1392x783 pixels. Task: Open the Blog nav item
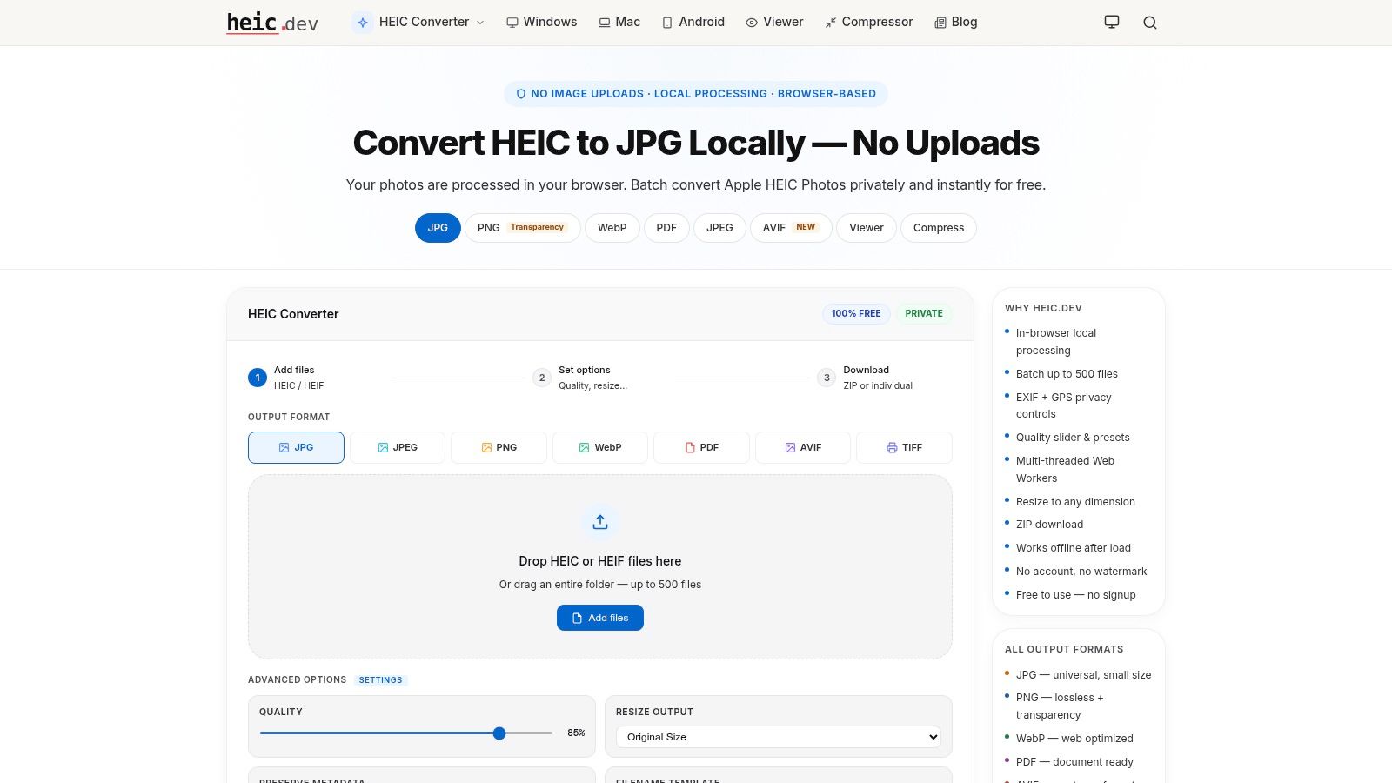pos(956,23)
